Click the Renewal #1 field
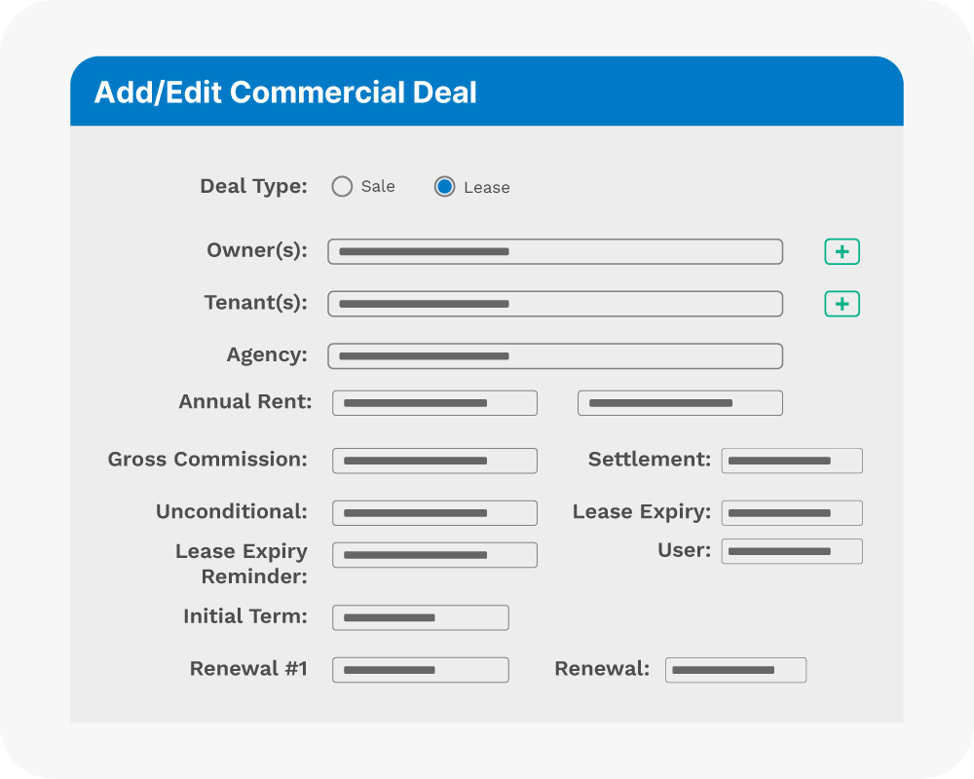The height and width of the screenshot is (779, 974). [x=420, y=670]
